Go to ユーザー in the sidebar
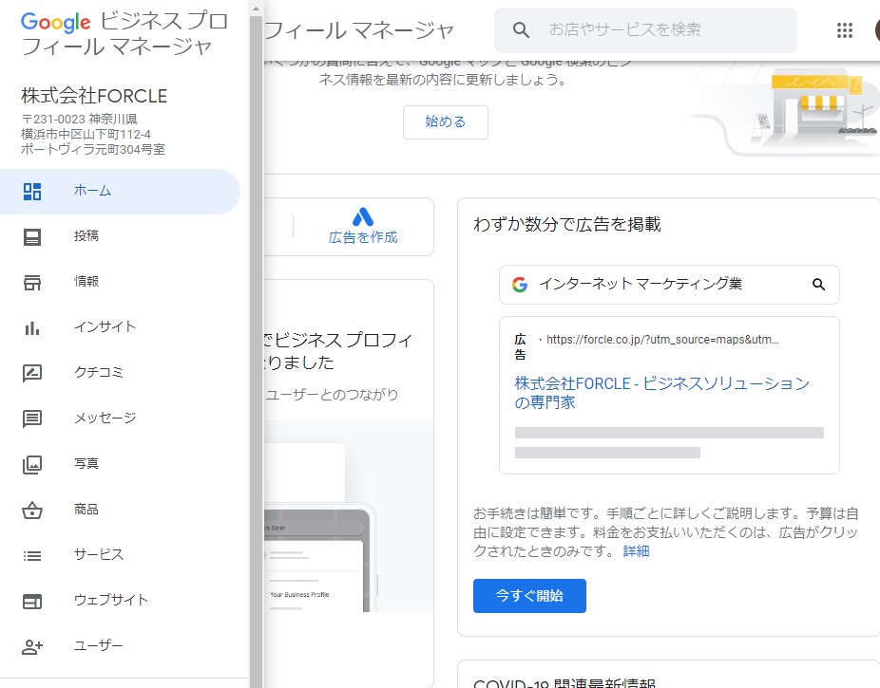The image size is (880, 688). (x=120, y=645)
